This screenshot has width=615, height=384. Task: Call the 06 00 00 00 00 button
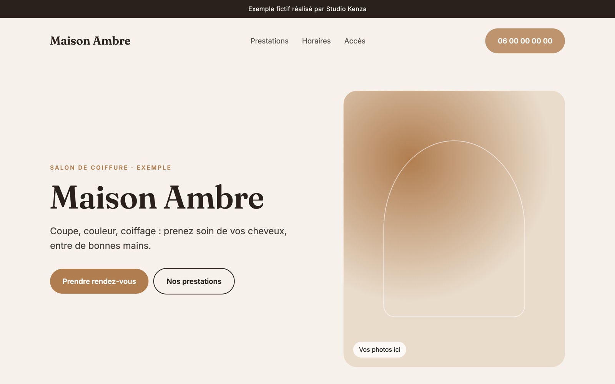pyautogui.click(x=525, y=41)
